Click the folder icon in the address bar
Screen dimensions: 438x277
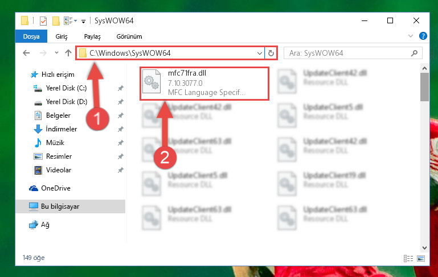(x=83, y=53)
